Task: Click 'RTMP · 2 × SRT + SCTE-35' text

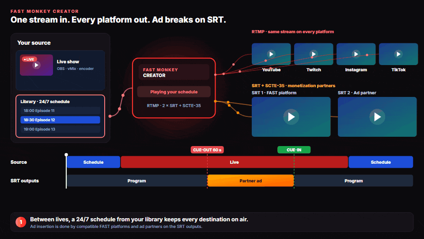Action: (x=174, y=106)
